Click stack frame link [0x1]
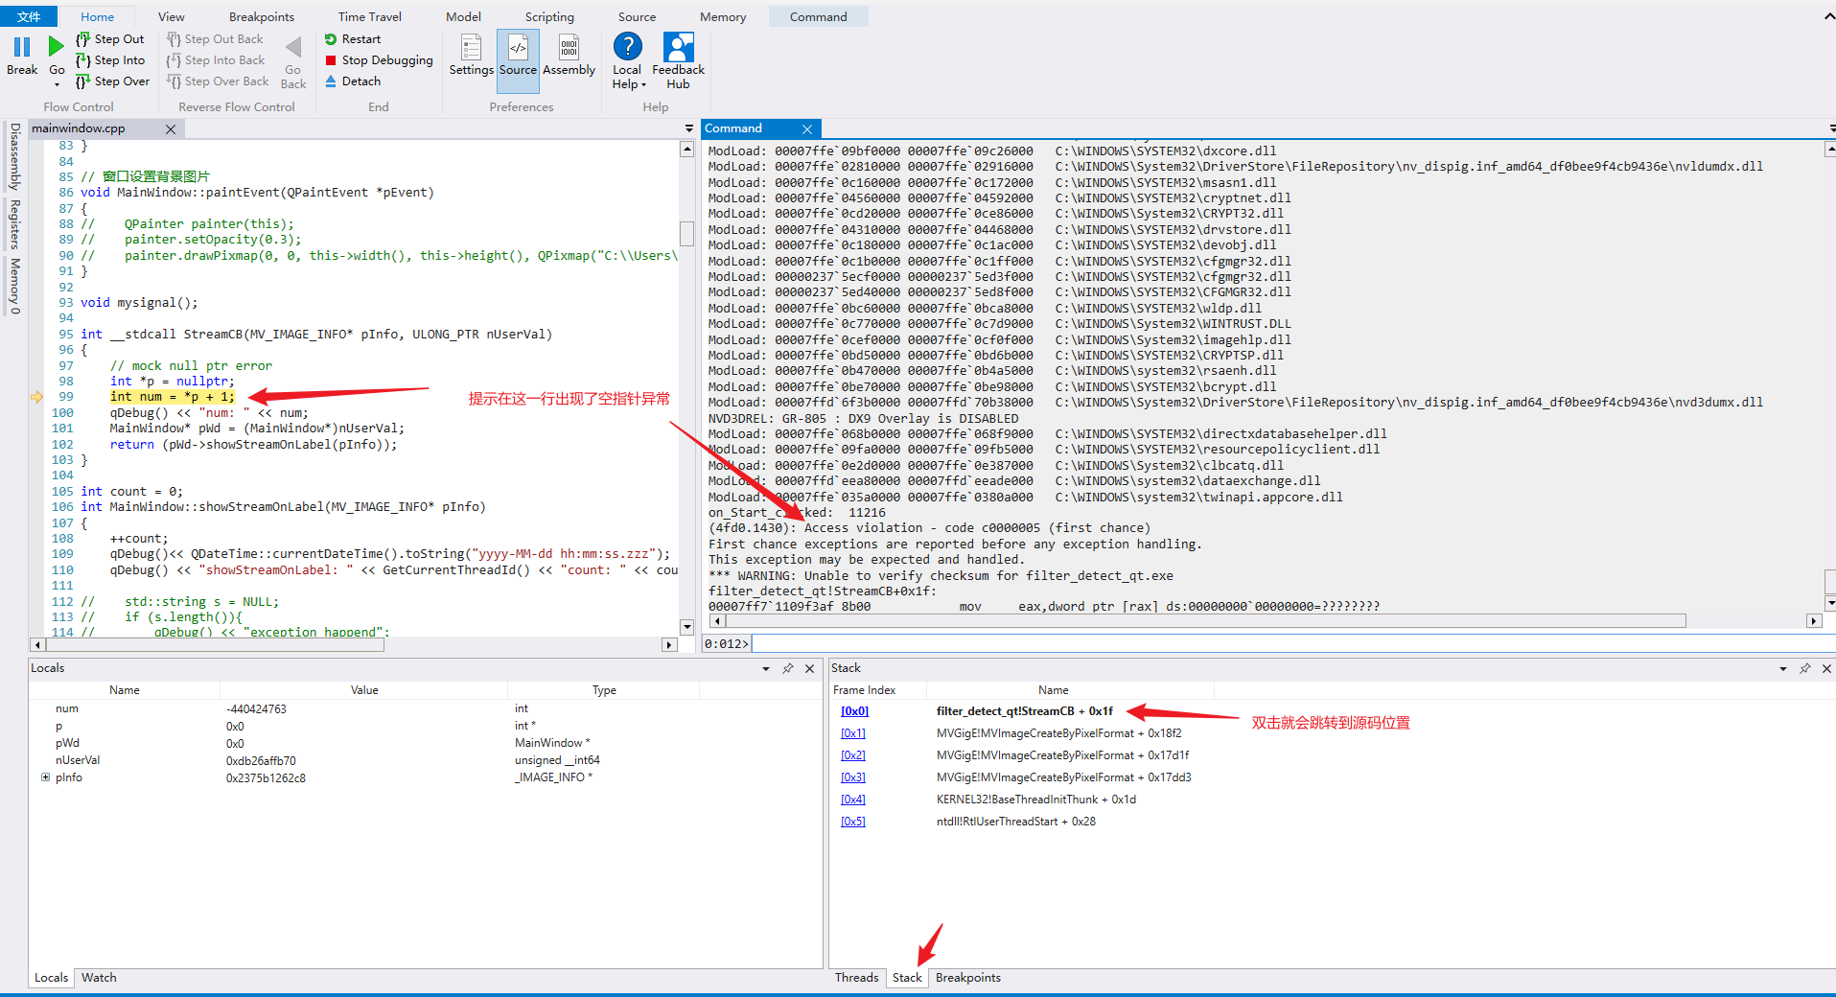 [x=852, y=733]
